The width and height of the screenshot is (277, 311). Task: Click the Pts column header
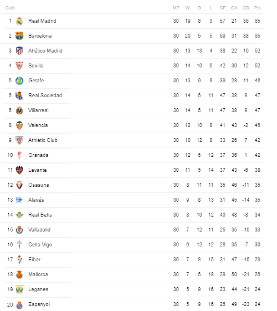pos(257,8)
